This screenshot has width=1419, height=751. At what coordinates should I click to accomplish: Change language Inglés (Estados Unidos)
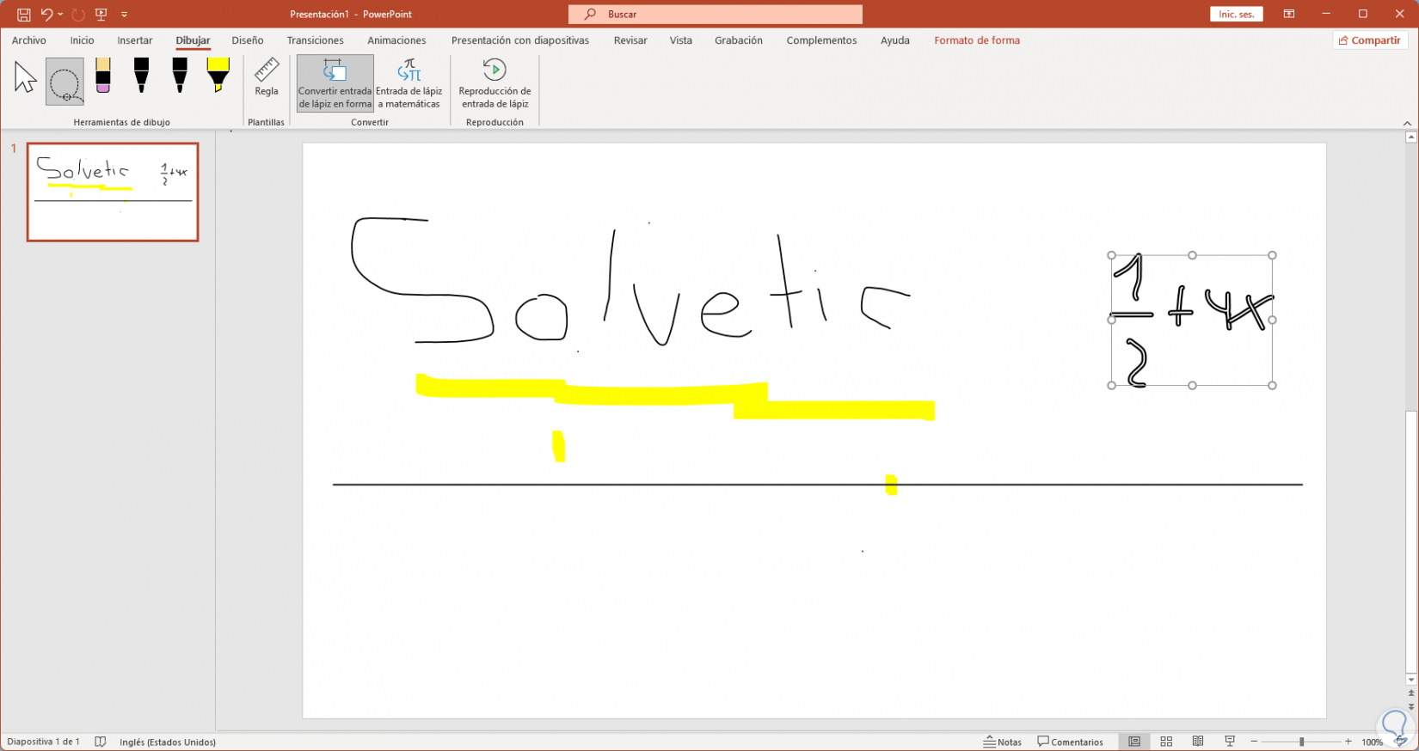pyautogui.click(x=168, y=742)
